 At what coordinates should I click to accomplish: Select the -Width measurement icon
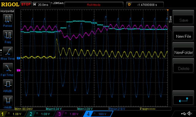[x=8, y=101]
